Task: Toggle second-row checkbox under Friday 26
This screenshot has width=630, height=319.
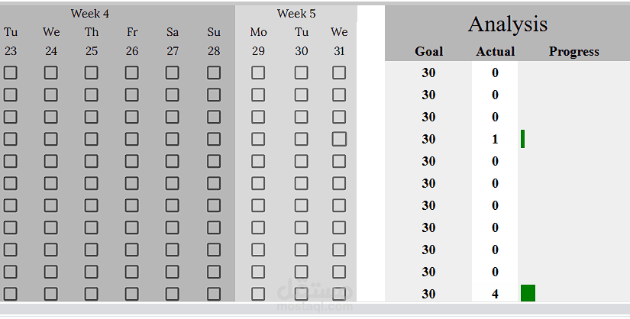Action: (132, 95)
